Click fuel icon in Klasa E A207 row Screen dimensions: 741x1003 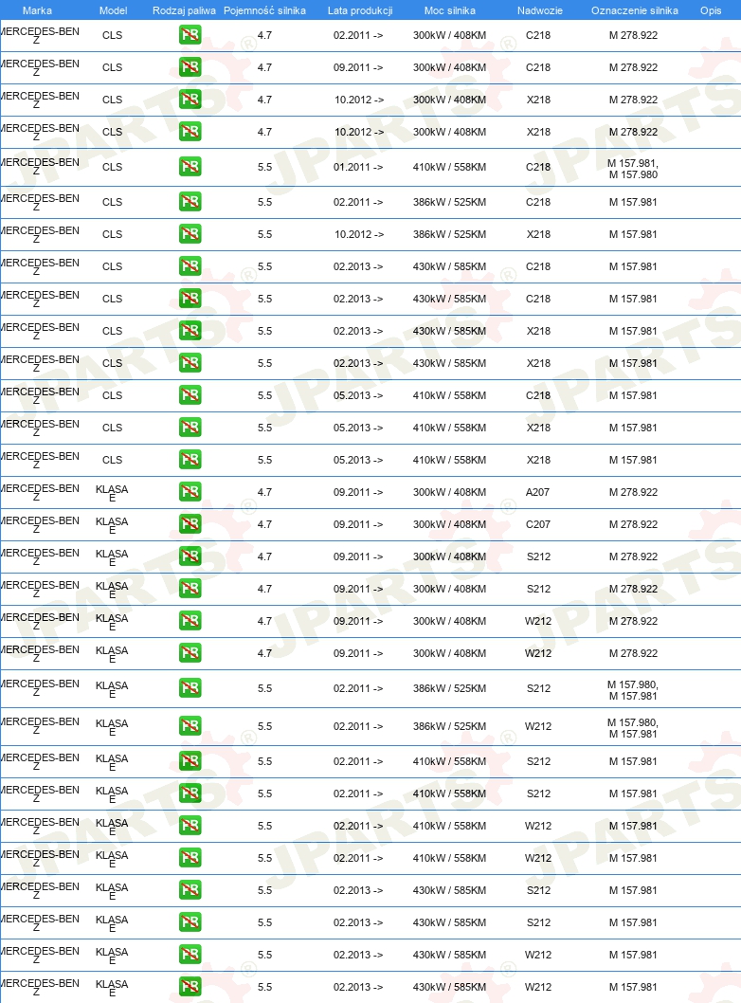pos(190,492)
